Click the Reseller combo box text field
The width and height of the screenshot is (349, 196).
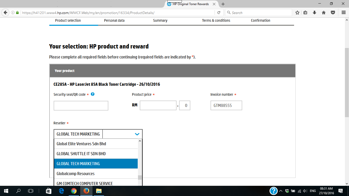(78, 134)
